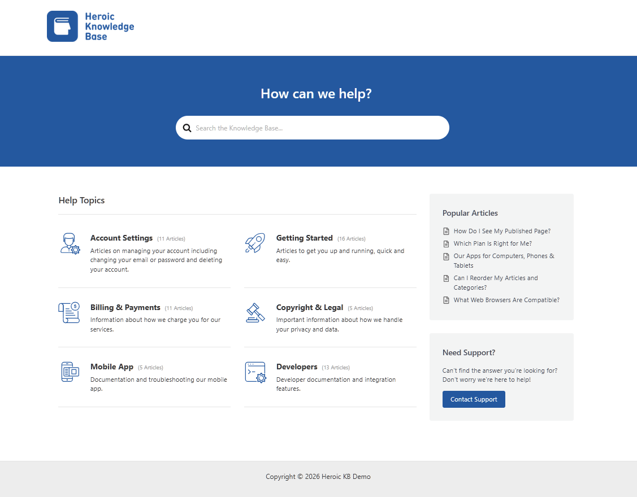The width and height of the screenshot is (637, 497).
Task: Click the (13 Articles) count beside Developers
Action: (x=336, y=368)
